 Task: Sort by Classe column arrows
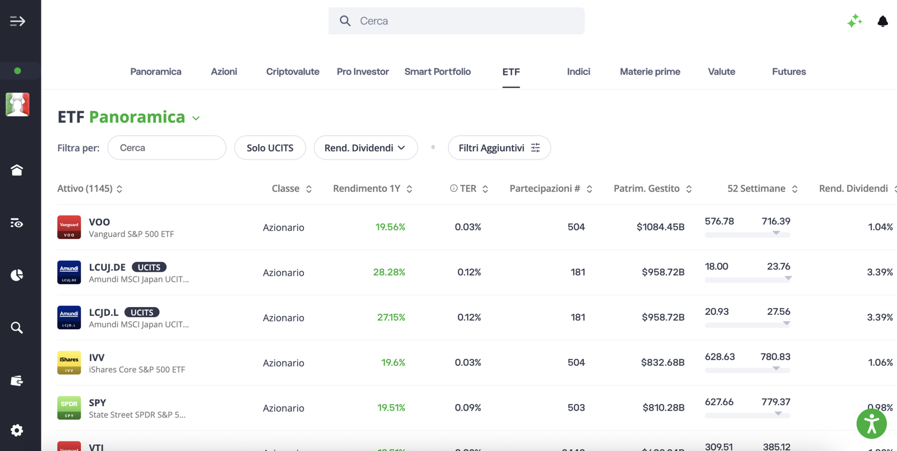[x=308, y=189]
